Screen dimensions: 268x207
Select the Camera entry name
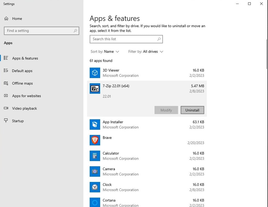[x=109, y=169]
